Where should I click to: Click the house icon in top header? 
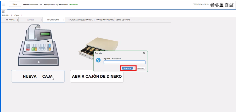217,5
